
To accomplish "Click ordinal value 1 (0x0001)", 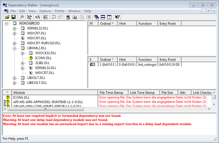I will (x=108, y=65).
